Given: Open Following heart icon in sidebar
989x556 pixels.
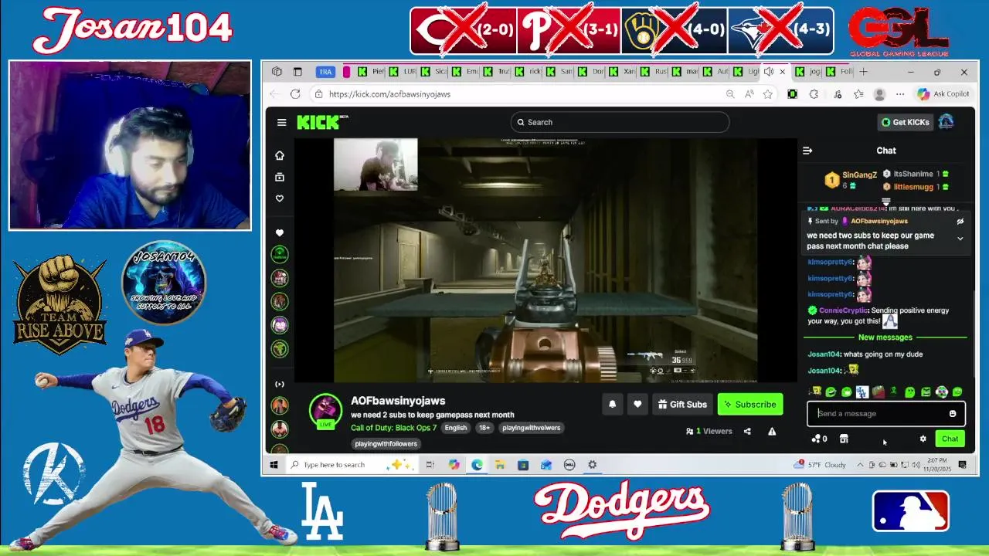Looking at the screenshot, I should pos(280,198).
